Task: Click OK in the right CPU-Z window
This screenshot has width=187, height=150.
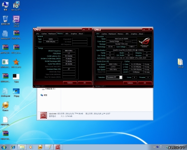Action: click(x=145, y=83)
